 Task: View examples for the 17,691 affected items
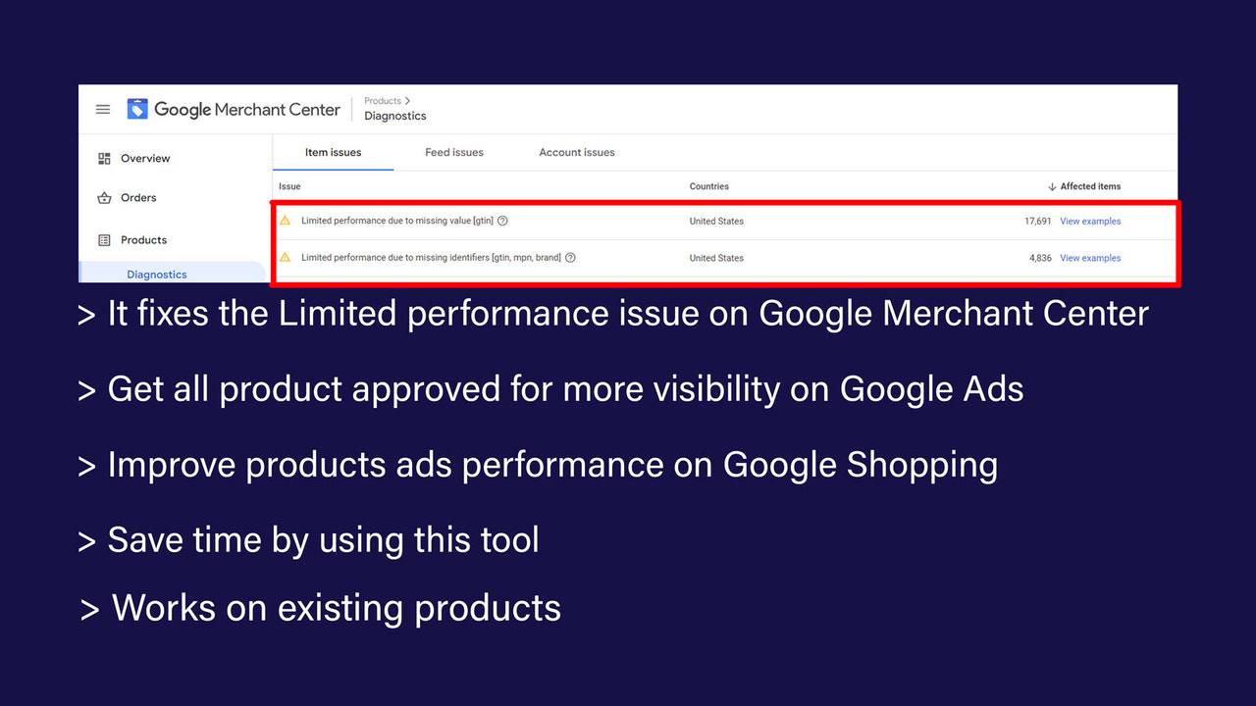1089,221
